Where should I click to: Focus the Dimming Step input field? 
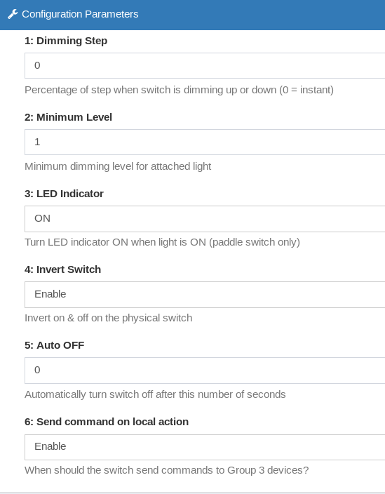pyautogui.click(x=205, y=65)
